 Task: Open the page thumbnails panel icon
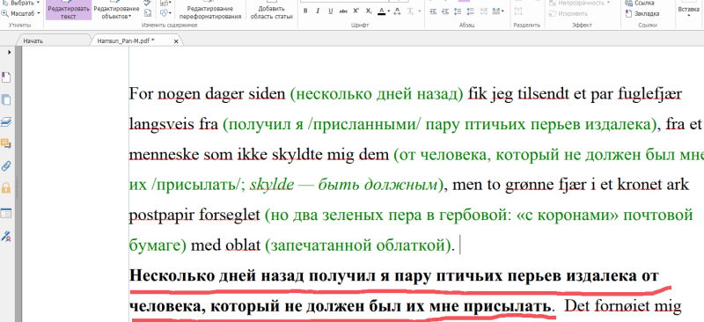[6, 99]
